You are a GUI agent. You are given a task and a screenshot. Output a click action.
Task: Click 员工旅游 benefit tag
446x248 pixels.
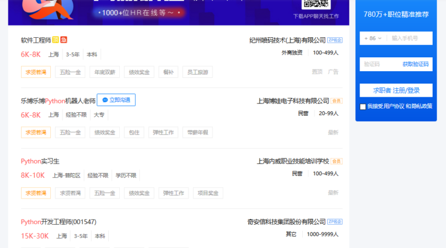[x=198, y=72]
